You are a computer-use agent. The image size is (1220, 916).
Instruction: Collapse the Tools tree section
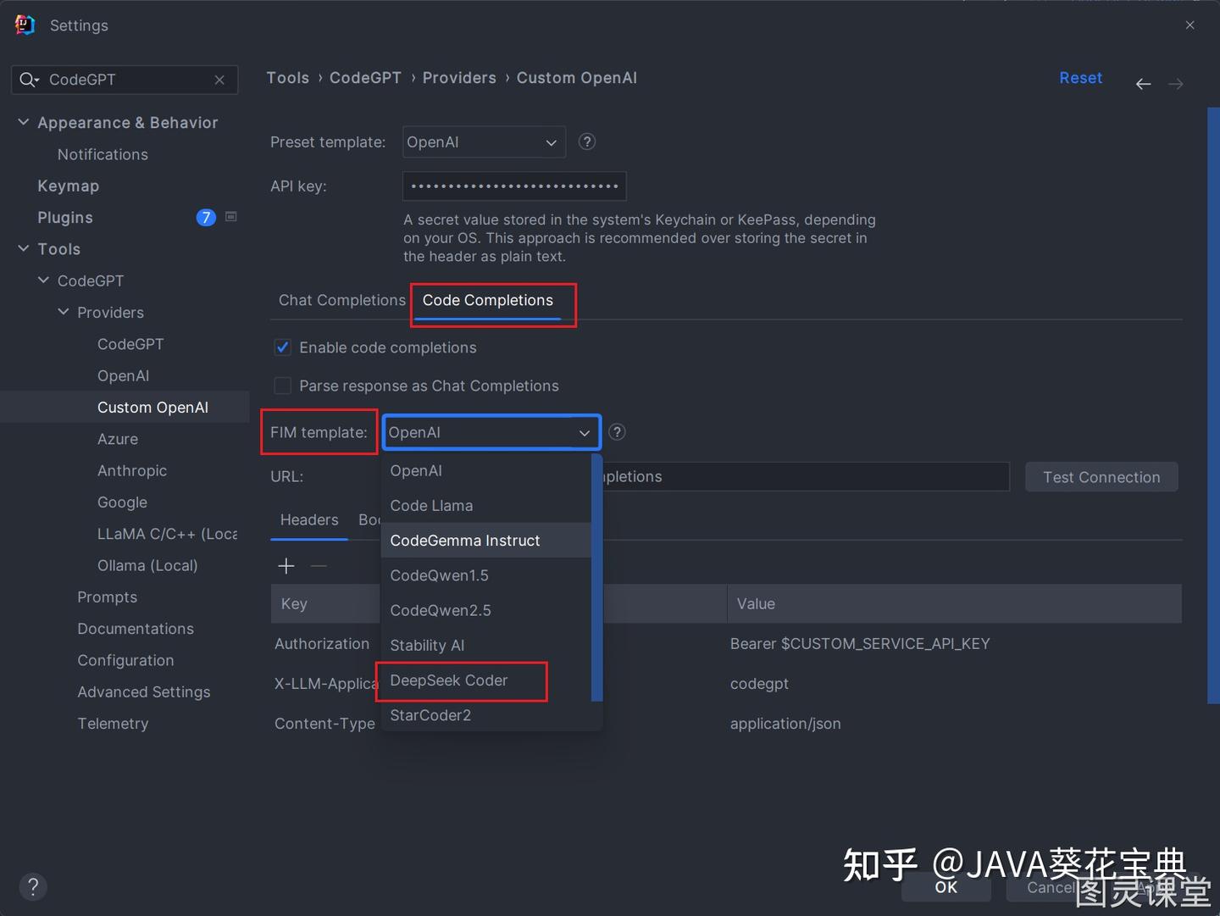[24, 248]
